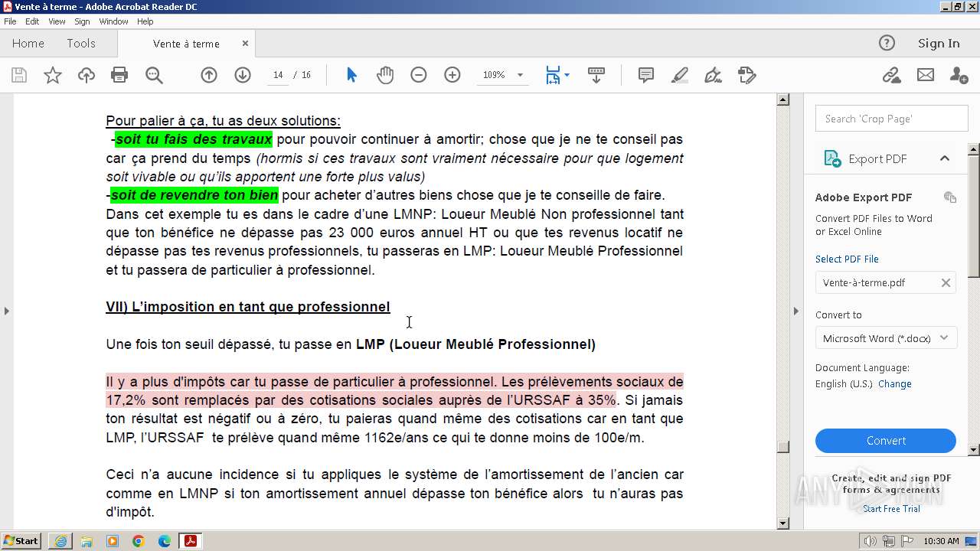
Task: Click the Start Free Trial link
Action: pos(891,509)
